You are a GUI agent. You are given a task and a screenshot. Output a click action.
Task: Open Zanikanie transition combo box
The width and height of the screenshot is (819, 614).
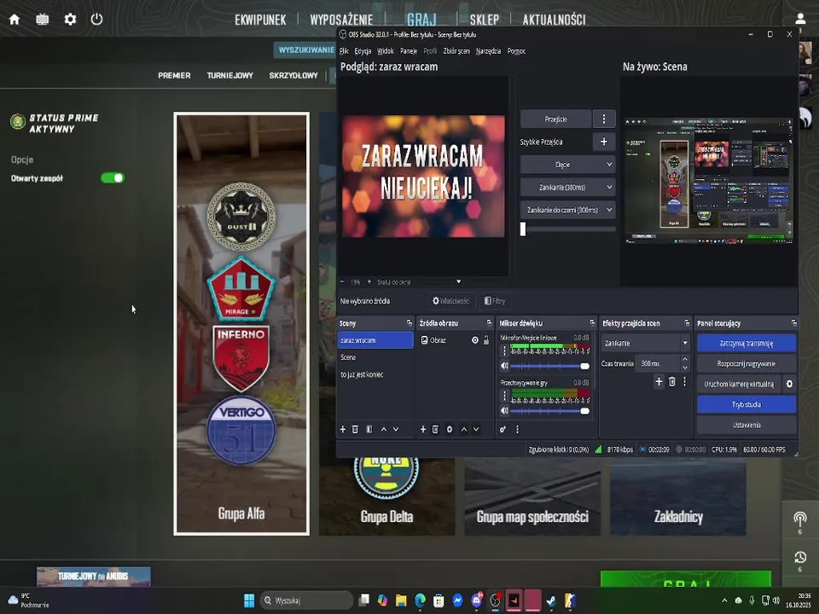[645, 343]
